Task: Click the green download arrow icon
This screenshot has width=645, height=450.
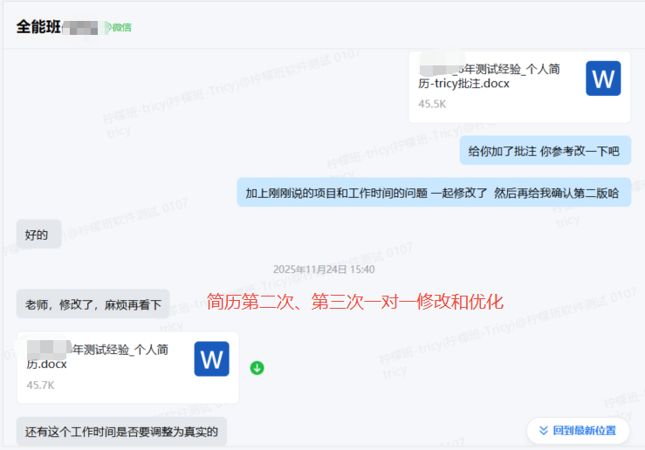Action: 257,368
